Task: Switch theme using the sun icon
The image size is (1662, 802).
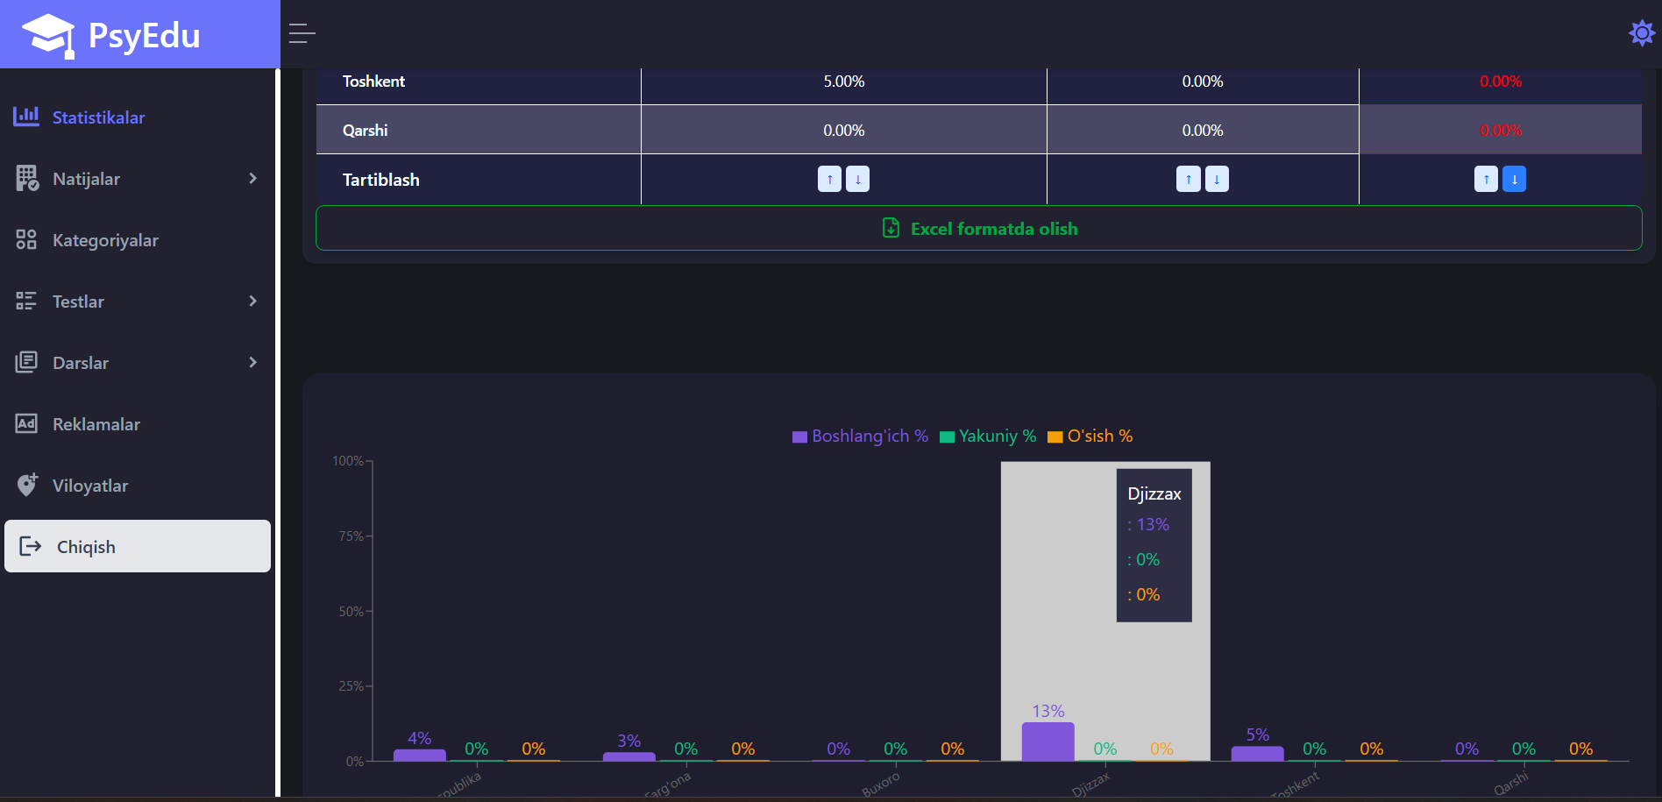Action: point(1641,33)
